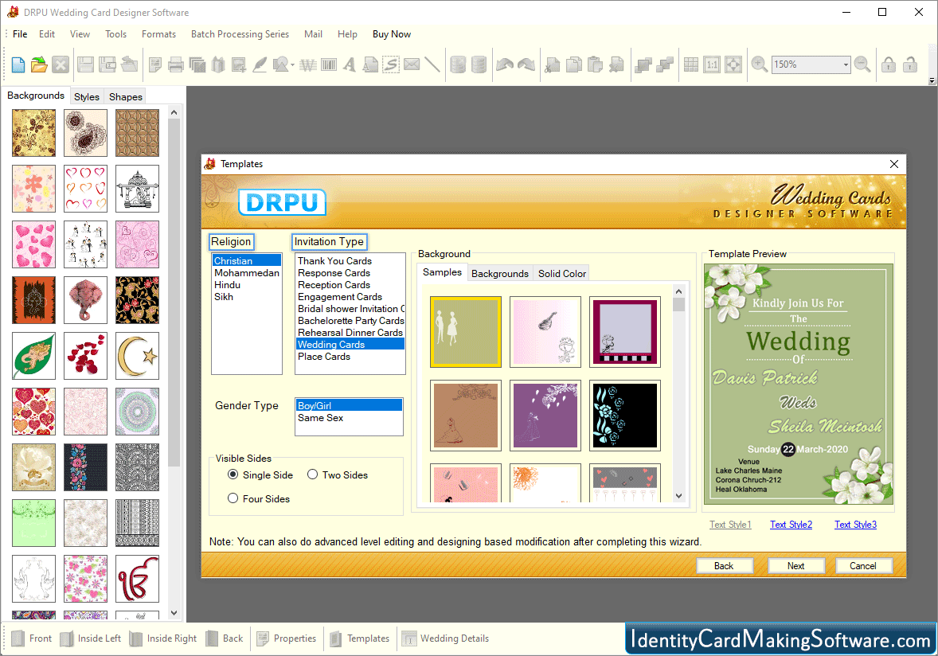Click the Text Style1 link
The height and width of the screenshot is (656, 938).
tap(730, 525)
